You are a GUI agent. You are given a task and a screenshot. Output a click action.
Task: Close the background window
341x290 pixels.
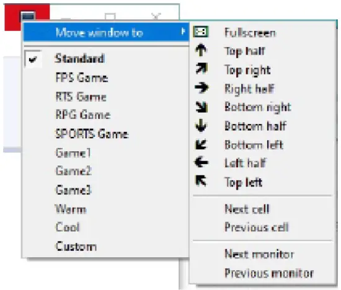point(156,16)
